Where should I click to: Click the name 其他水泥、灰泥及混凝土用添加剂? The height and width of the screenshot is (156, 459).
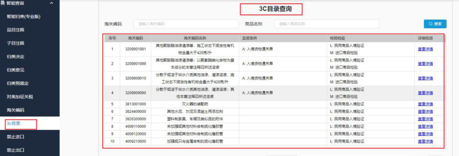pyautogui.click(x=195, y=112)
